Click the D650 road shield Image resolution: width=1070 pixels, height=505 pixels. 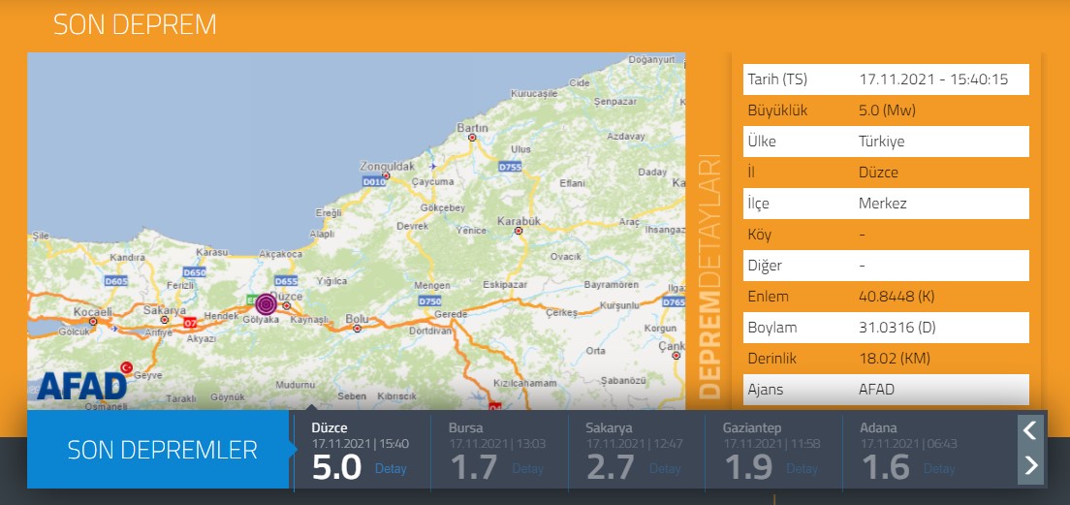tap(195, 272)
